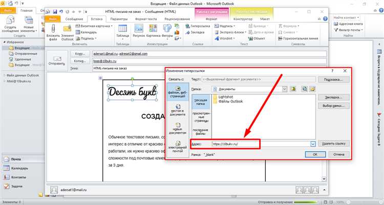Screen dimensions: 384x205
Task: Open Отправленные folder in main Outlook window
Action: pyautogui.click(x=26, y=54)
